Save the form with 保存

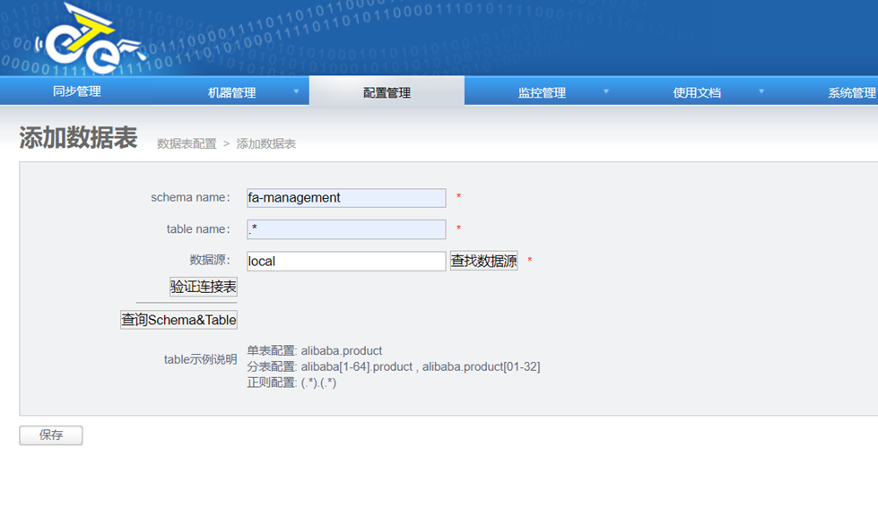pyautogui.click(x=51, y=435)
